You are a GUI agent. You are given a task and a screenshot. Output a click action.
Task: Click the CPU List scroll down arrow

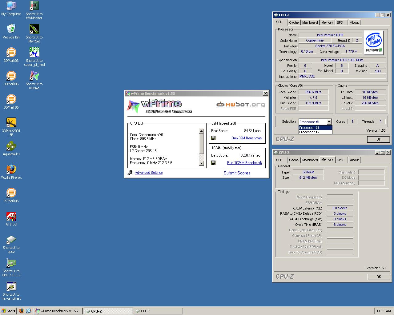coord(202,163)
